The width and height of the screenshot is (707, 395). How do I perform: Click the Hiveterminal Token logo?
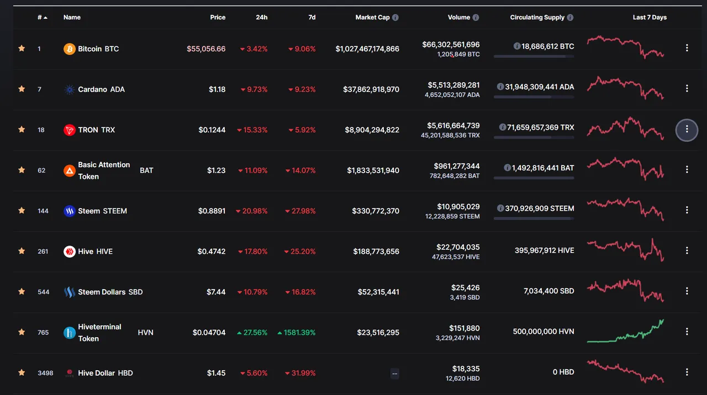tap(69, 333)
